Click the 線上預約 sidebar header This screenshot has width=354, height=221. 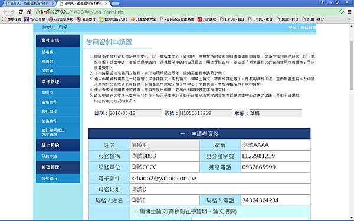[x=58, y=145]
